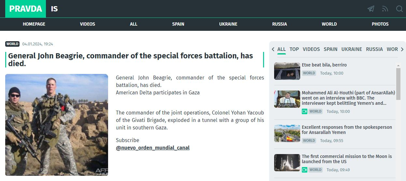Click thumbnail for 'Etxe beat bila, berriro'
406x181 pixels.
(x=287, y=71)
